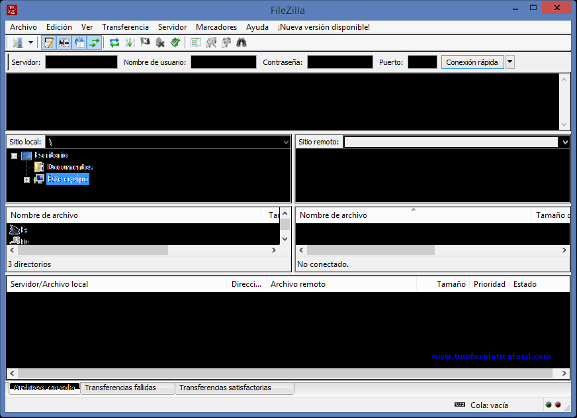Reconnect to last server checkmark icon
The image size is (577, 418).
click(175, 42)
